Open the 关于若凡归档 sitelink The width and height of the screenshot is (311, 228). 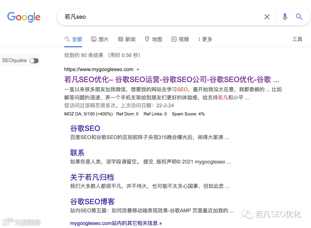coord(92,177)
